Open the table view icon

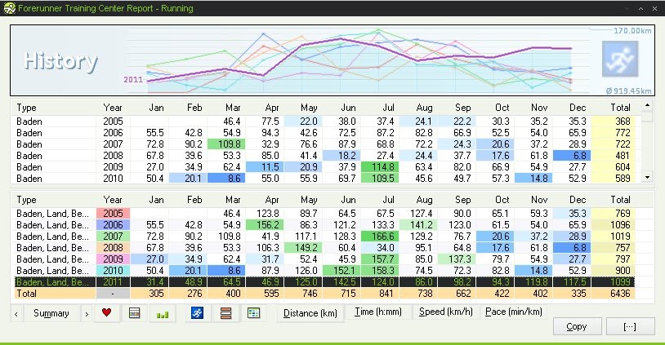(x=135, y=313)
